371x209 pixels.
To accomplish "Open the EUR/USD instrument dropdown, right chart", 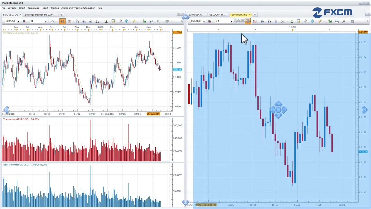I will pos(203,21).
